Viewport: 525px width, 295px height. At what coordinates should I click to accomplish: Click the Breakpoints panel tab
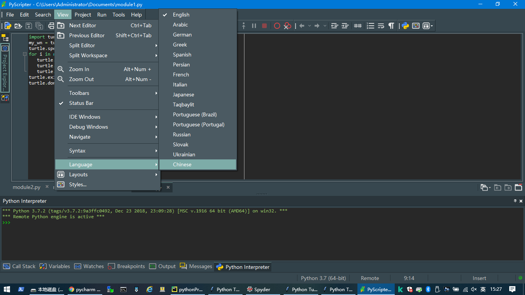(126, 266)
